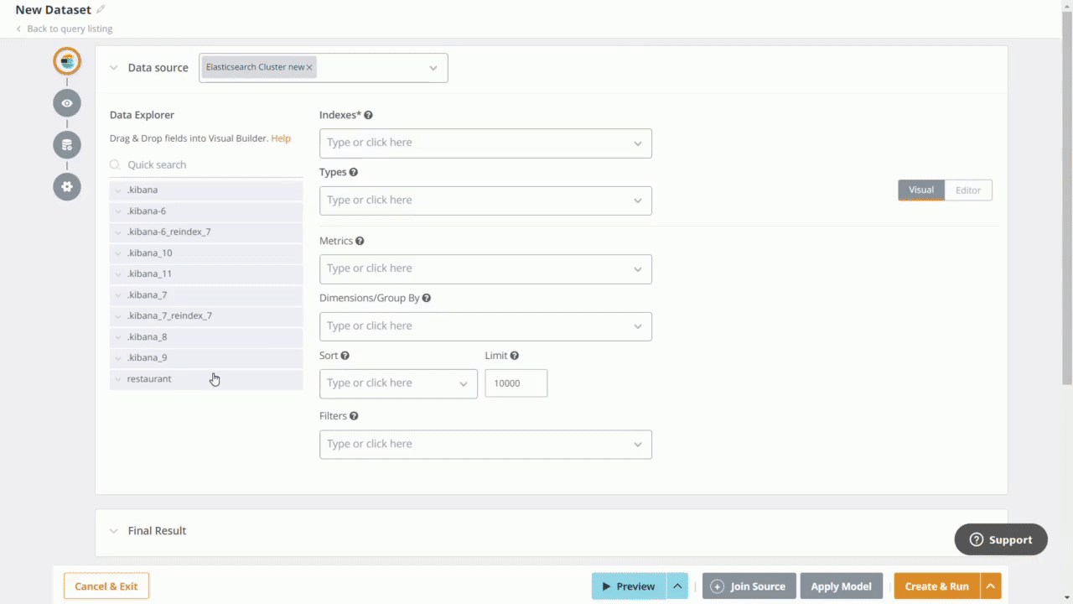Collapse the Data source section

(114, 67)
